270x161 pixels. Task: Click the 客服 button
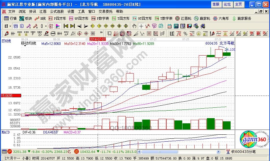tap(216, 4)
